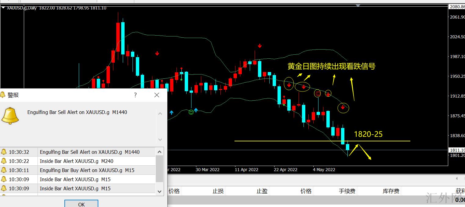465x207 pixels.
Task: Sort by the 手续费 column header
Action: [347, 191]
